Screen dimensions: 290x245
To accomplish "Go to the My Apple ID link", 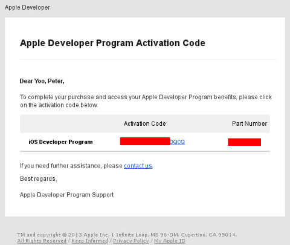I will pyautogui.click(x=170, y=241).
